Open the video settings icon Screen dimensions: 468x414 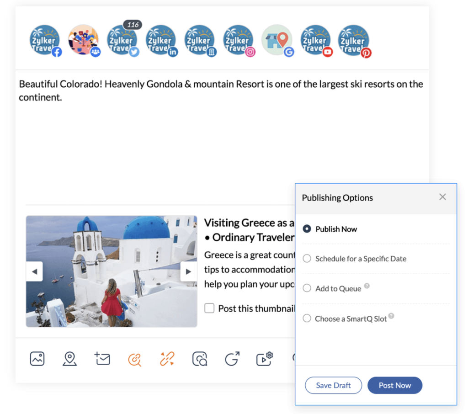coord(265,359)
